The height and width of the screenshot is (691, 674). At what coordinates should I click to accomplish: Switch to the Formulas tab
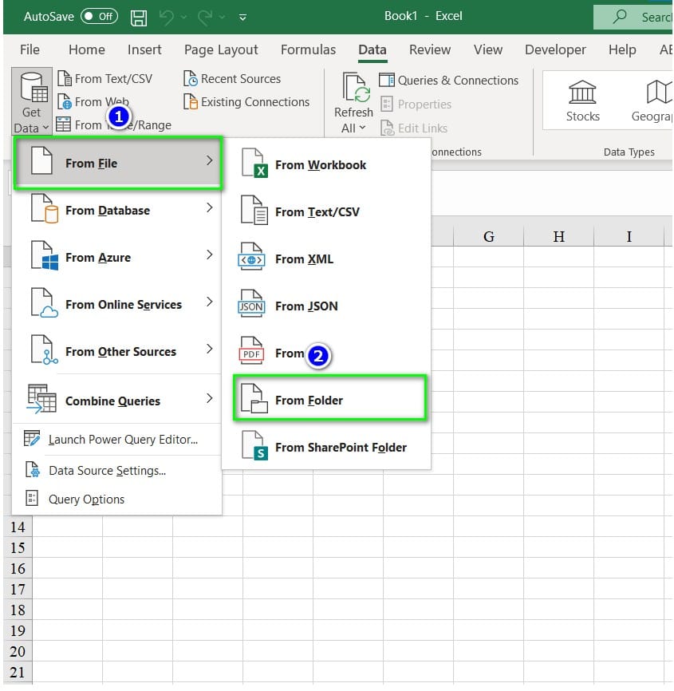[308, 49]
